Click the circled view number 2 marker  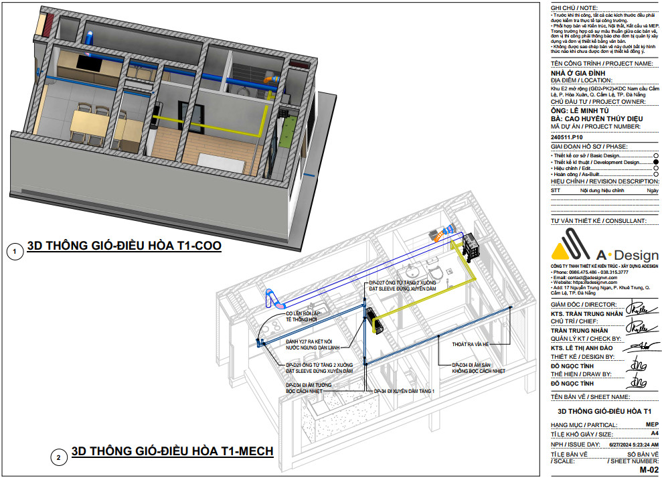(x=59, y=458)
